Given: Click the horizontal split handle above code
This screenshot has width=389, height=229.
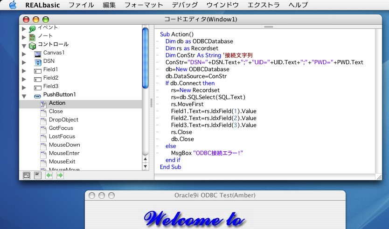Looking at the screenshot, I should click(269, 27).
